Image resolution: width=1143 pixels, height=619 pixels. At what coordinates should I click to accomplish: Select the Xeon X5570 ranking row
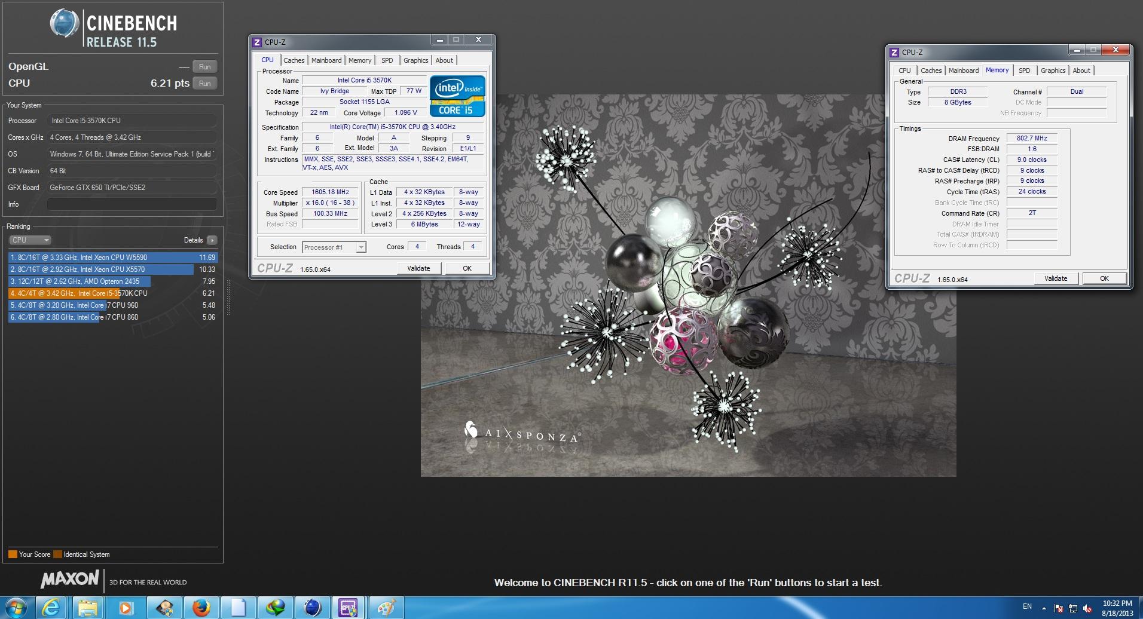(112, 269)
